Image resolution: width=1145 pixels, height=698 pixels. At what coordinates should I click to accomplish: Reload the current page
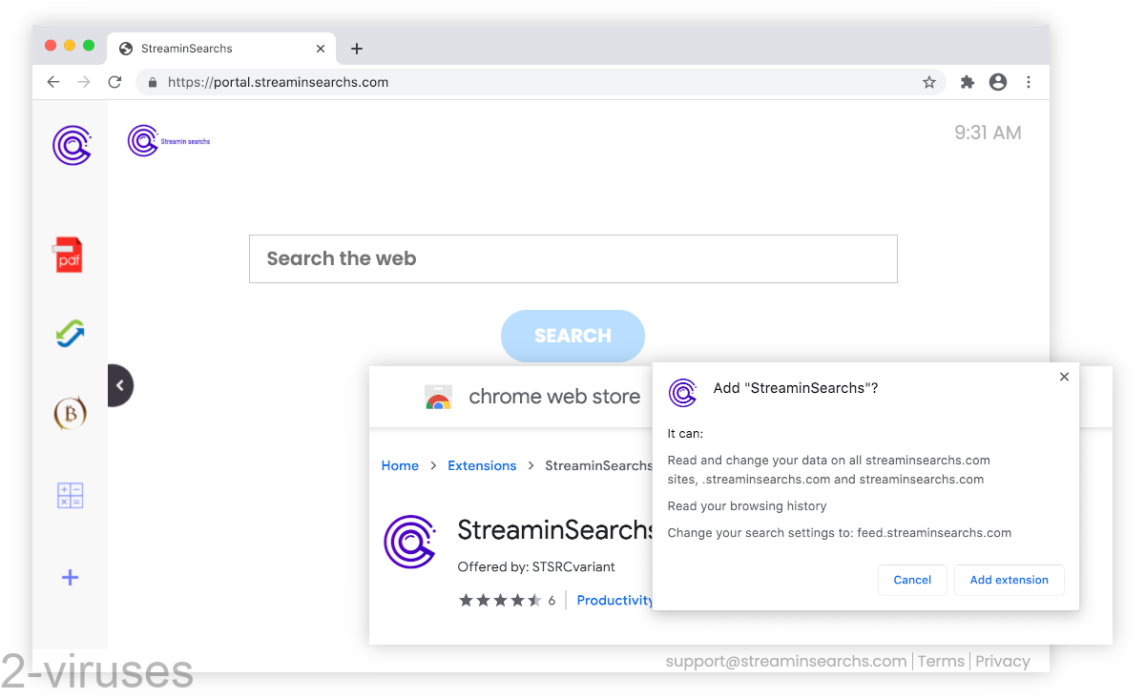114,82
